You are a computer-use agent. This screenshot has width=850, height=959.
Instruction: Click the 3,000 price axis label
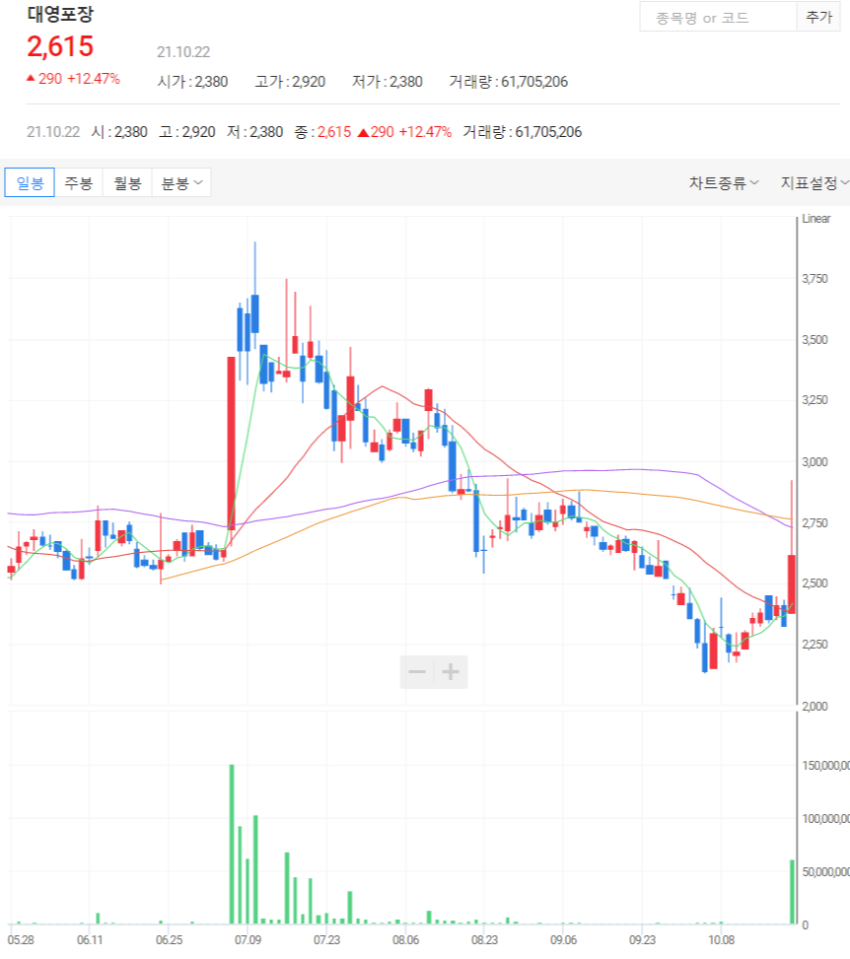tap(815, 462)
